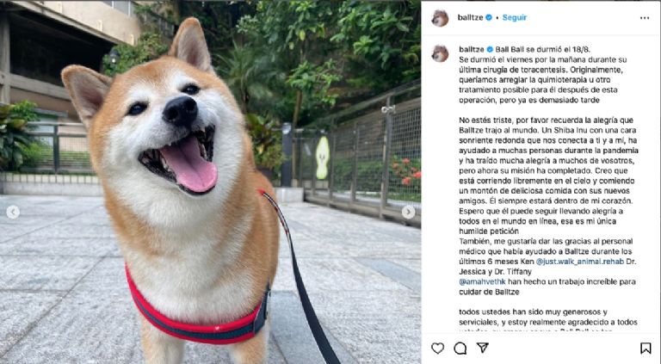Click the Shiba Inu dog photo

[210, 182]
